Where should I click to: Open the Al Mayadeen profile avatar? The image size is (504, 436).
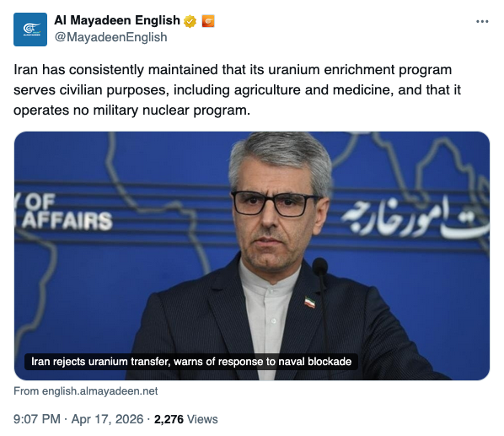[30, 30]
